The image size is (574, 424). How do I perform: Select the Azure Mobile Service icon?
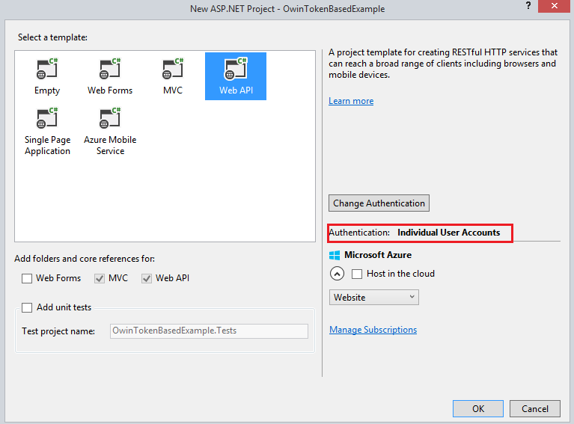click(110, 118)
